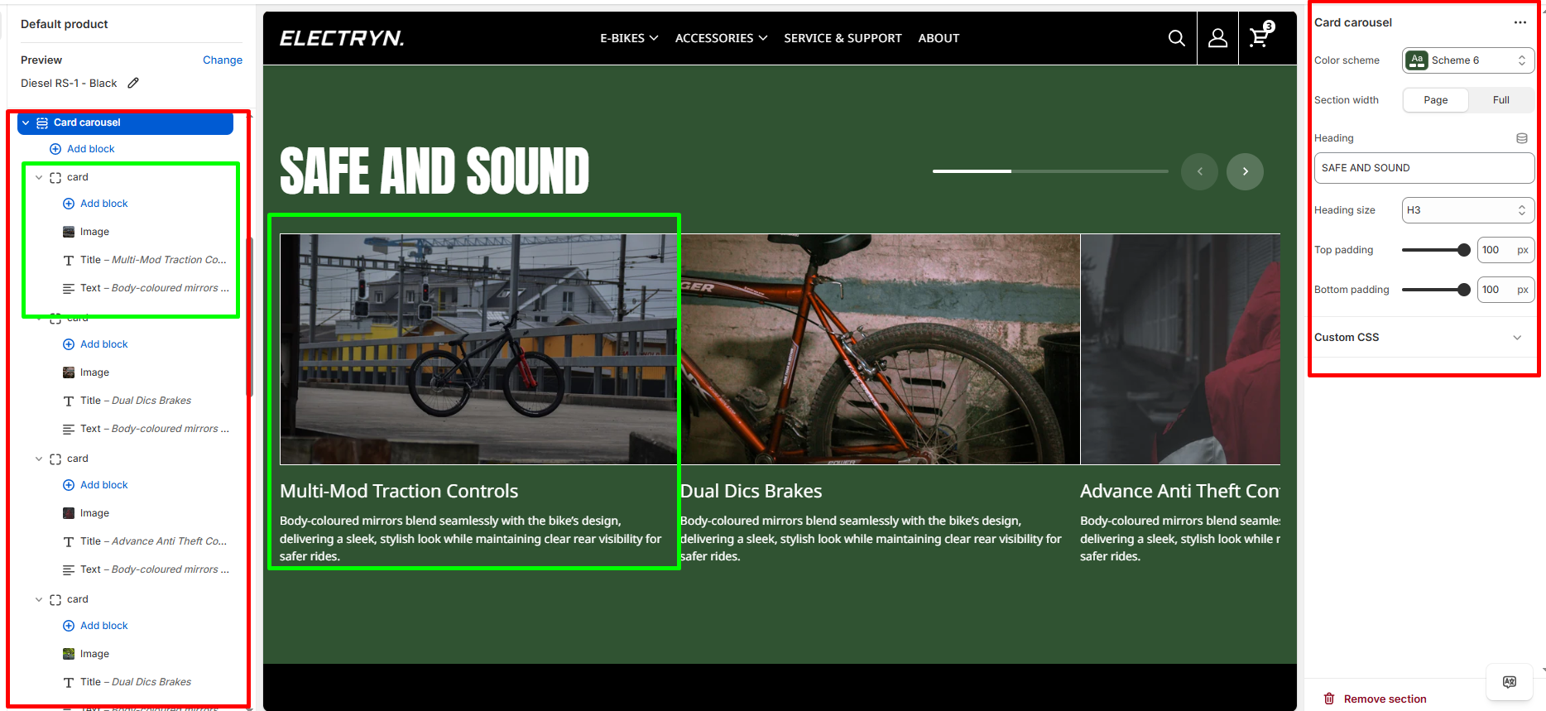Open the account user icon

(1217, 38)
